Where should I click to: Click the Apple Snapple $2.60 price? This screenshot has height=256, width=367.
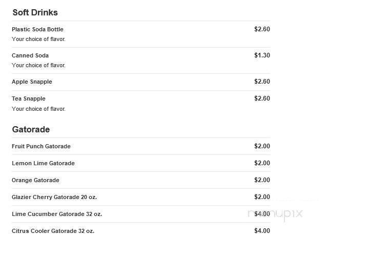(x=262, y=81)
